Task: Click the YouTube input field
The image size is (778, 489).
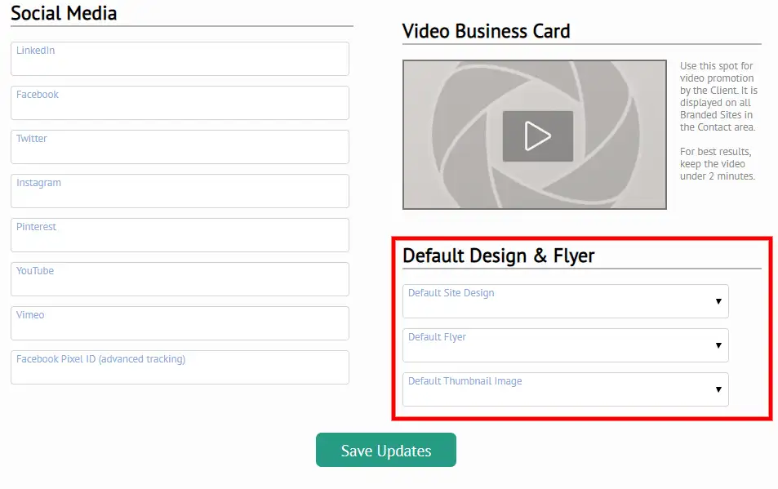Action: tap(180, 280)
